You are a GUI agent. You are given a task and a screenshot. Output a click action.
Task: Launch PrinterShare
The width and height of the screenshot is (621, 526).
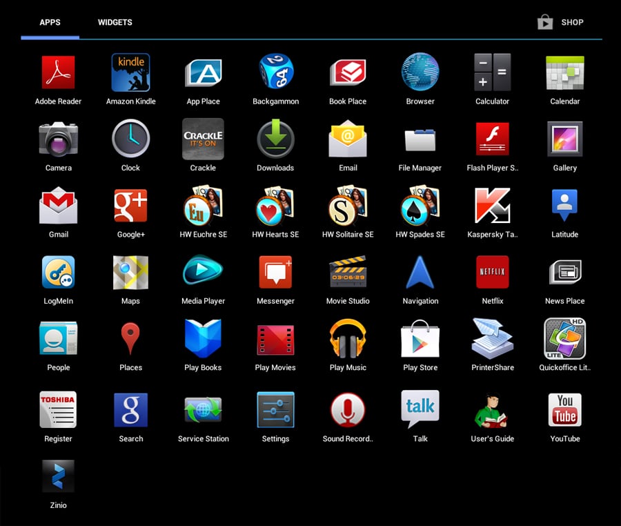pos(492,339)
